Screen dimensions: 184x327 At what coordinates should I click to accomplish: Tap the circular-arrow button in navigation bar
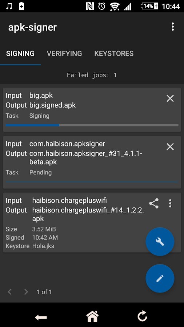click(142, 316)
